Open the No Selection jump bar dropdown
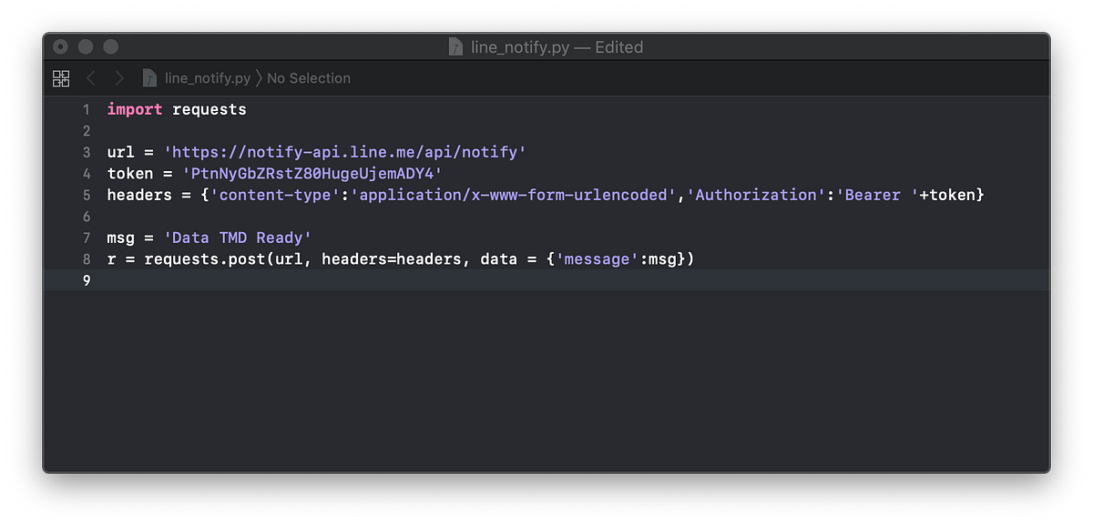The image size is (1093, 526). [309, 78]
